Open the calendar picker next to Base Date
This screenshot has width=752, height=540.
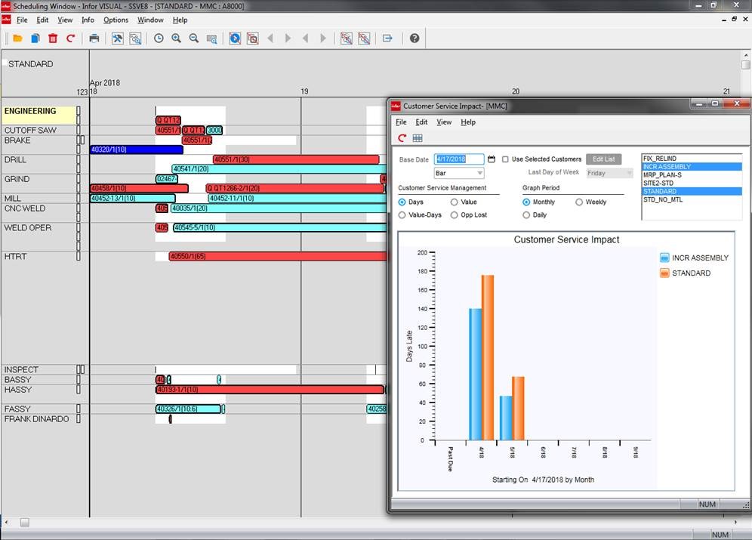pyautogui.click(x=492, y=159)
